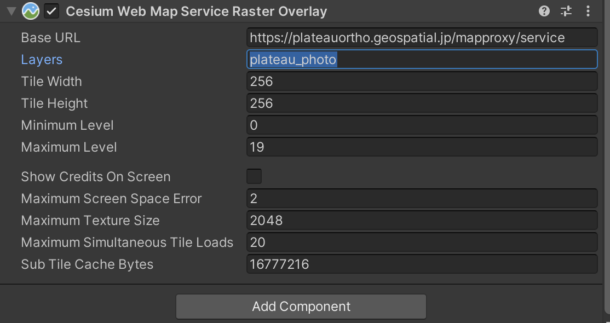Click Maximum Simultaneous Tile Loads label
Image resolution: width=610 pixels, height=323 pixels.
pos(127,243)
